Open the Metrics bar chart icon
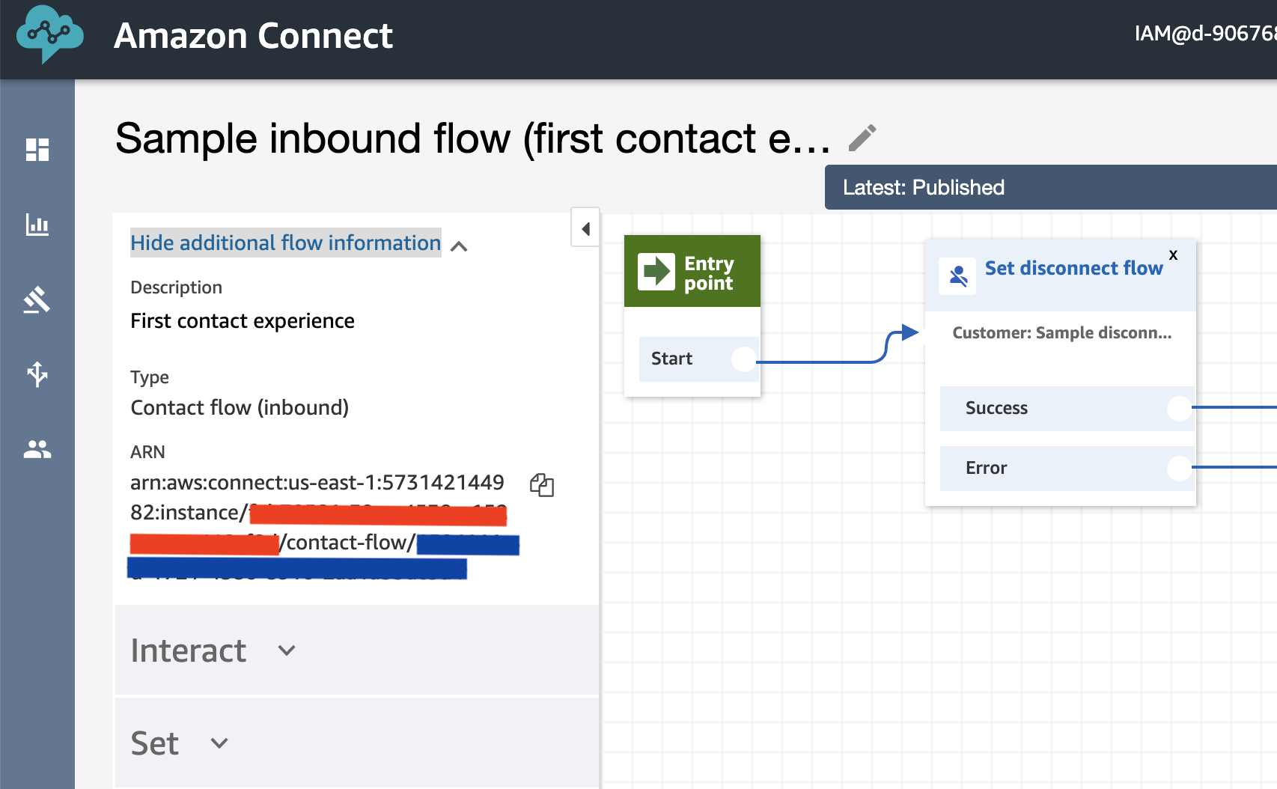Viewport: 1277px width, 789px height. 37,225
